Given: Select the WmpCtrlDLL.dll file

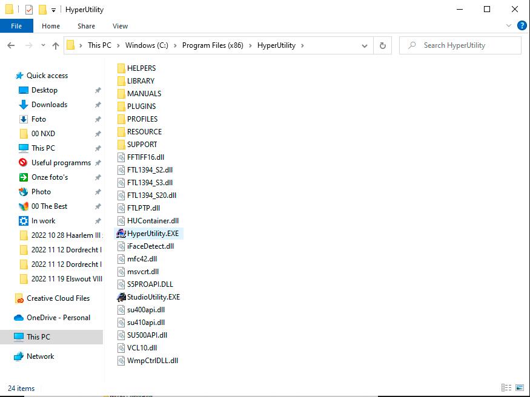Looking at the screenshot, I should tap(148, 361).
